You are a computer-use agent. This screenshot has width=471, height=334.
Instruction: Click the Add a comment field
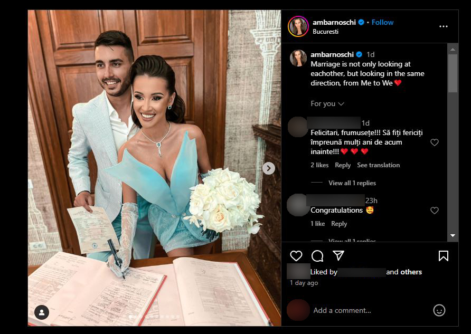pyautogui.click(x=370, y=310)
